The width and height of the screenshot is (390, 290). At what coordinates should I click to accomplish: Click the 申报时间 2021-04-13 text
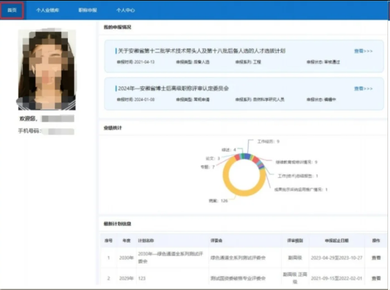point(136,62)
